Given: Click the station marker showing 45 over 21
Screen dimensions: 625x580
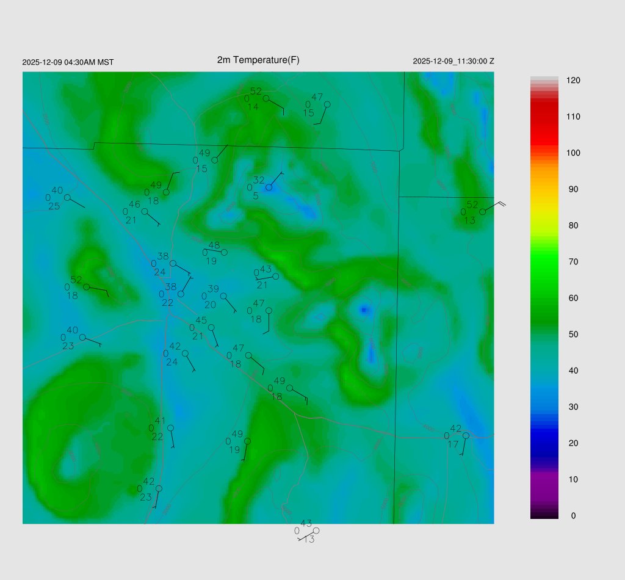Looking at the screenshot, I should pos(211,327).
